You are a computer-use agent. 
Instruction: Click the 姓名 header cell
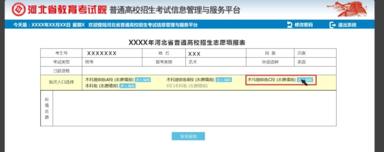pos(164,53)
